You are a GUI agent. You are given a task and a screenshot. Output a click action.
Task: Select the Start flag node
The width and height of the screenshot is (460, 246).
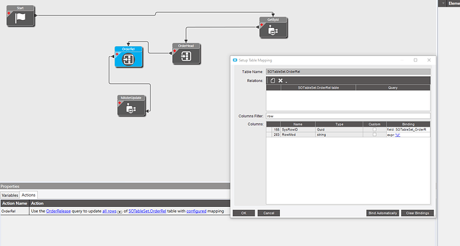point(21,16)
